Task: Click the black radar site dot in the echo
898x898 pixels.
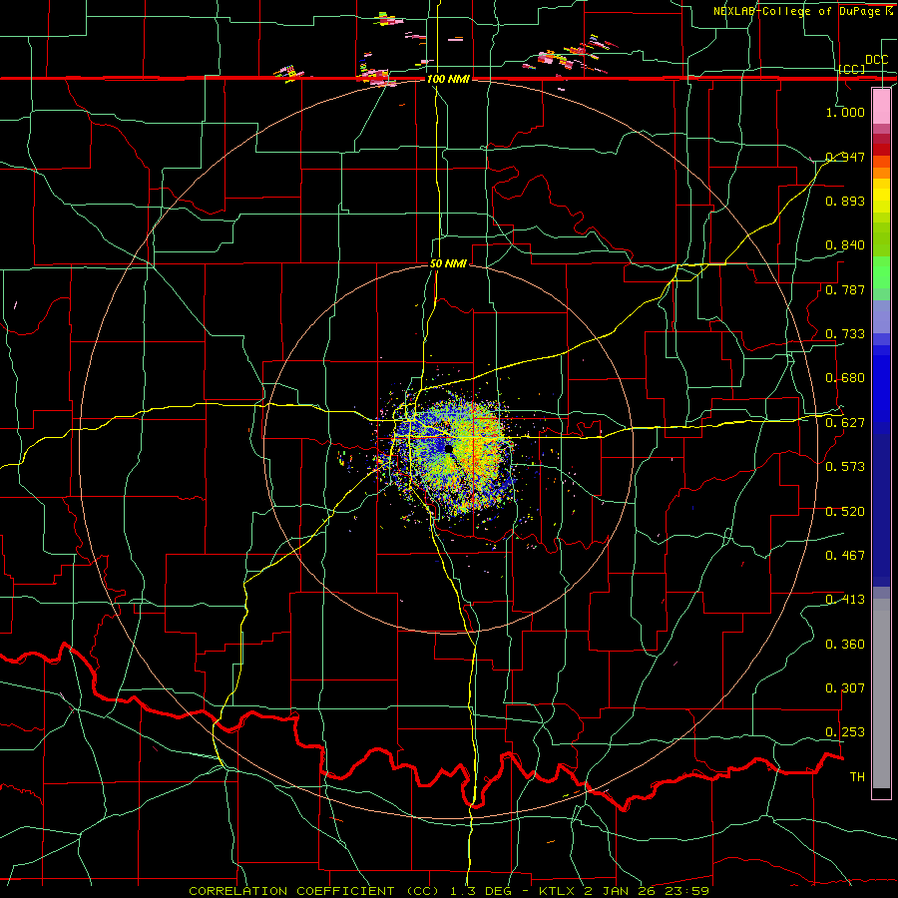Action: click(449, 448)
